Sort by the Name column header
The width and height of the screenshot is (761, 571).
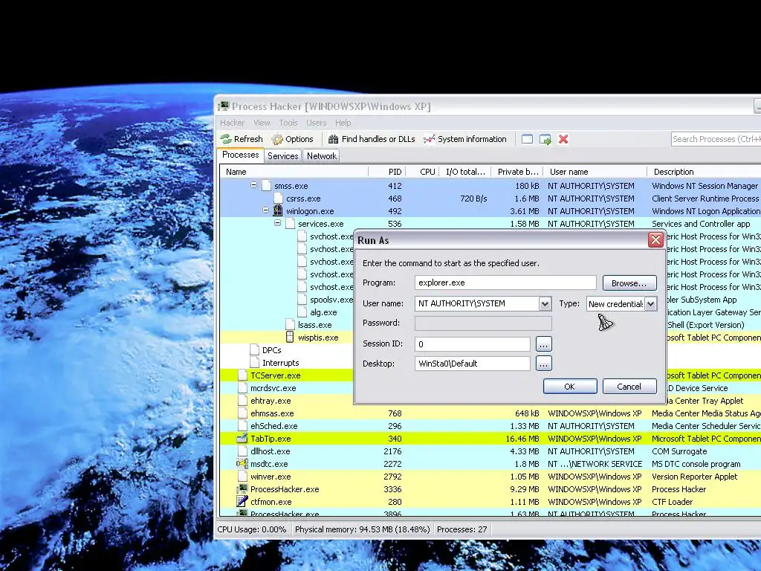coord(294,172)
